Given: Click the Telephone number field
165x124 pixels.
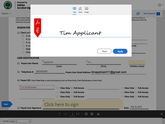Looking at the screenshot, I should (49, 72).
